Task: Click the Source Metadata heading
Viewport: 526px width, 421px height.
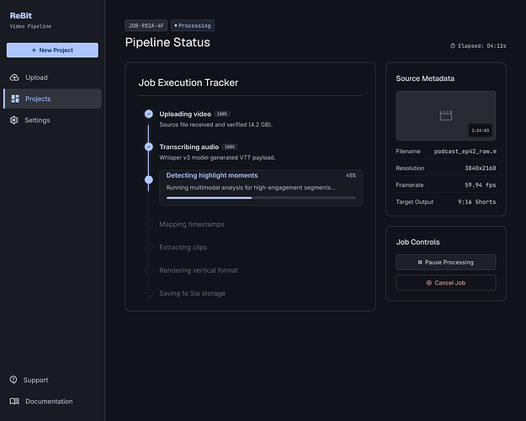Action: (x=425, y=78)
